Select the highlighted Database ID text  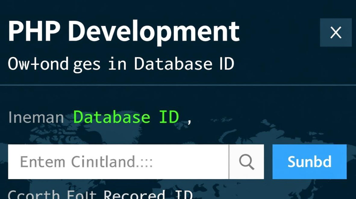click(127, 116)
